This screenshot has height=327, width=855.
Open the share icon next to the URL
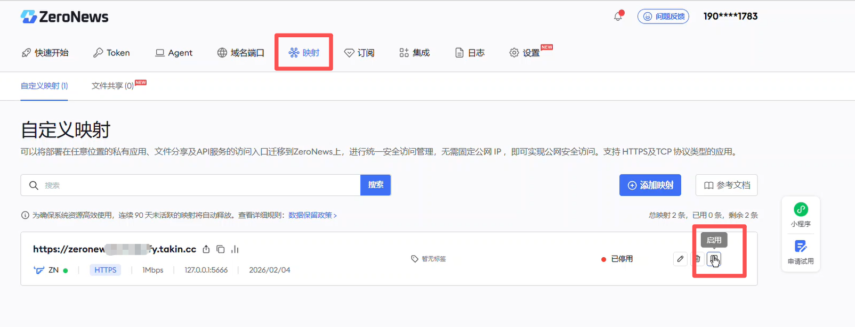(x=206, y=249)
